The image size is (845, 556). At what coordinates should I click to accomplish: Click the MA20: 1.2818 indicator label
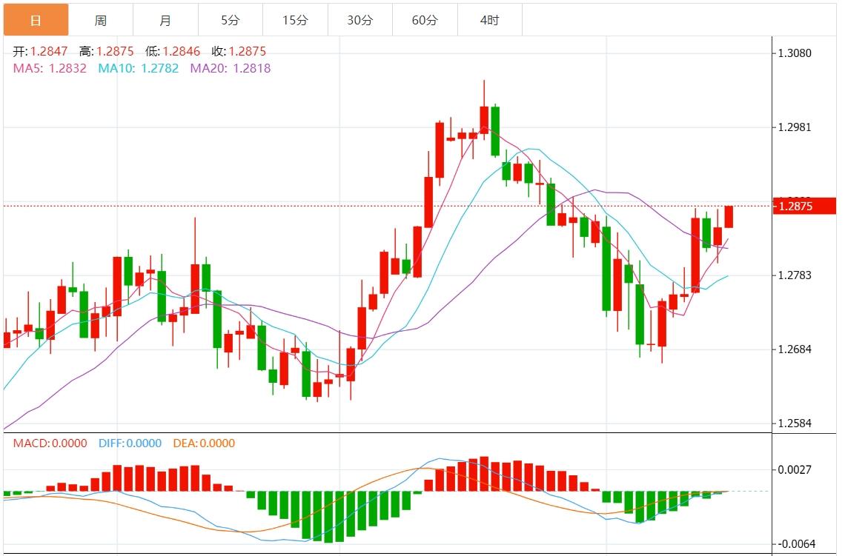[231, 68]
